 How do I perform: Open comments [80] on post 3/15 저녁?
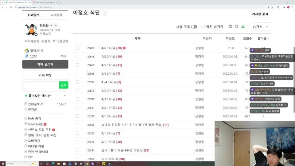click(x=122, y=159)
